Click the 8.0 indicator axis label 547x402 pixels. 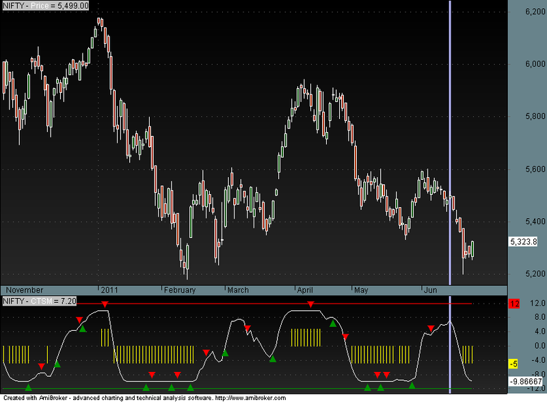click(x=539, y=317)
